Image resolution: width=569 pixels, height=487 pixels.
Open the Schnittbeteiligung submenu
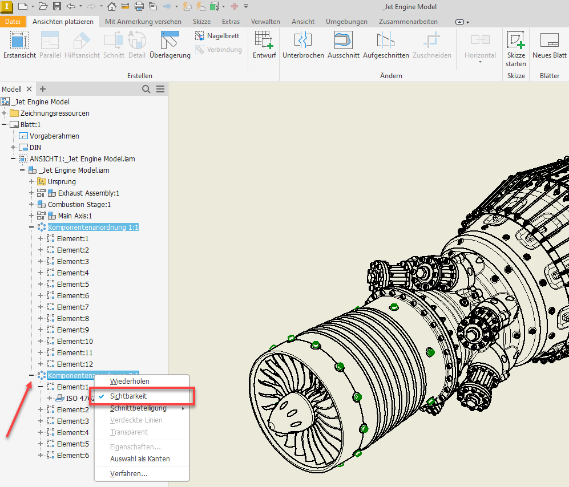139,408
